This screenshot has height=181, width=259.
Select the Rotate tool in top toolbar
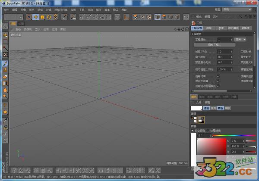(49, 17)
